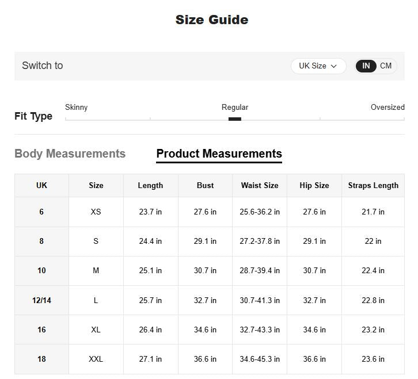Select the Product Measurements tab
Screen dimensions: 418x379
pyautogui.click(x=219, y=154)
